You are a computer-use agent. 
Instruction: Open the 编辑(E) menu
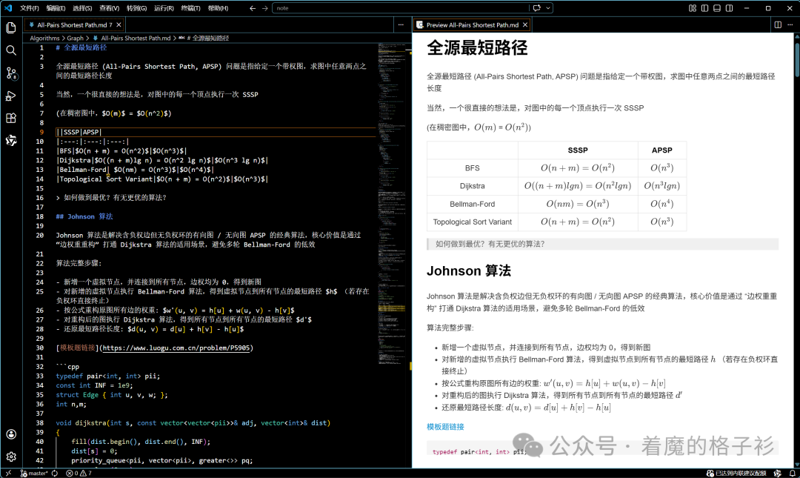coord(56,8)
